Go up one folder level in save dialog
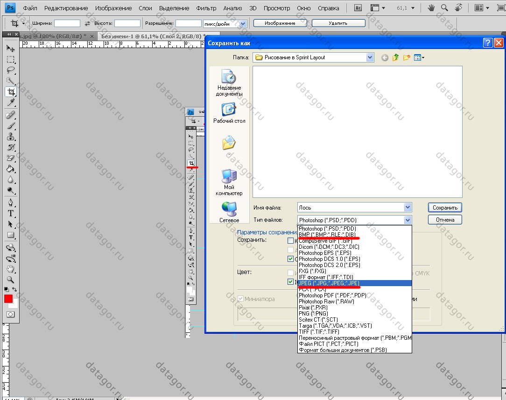 396,57
